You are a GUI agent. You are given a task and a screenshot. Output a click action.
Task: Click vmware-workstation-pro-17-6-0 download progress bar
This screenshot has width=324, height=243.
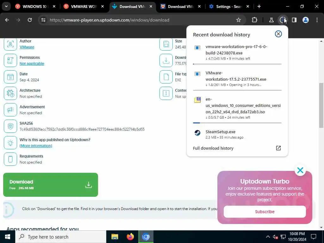point(237,64)
